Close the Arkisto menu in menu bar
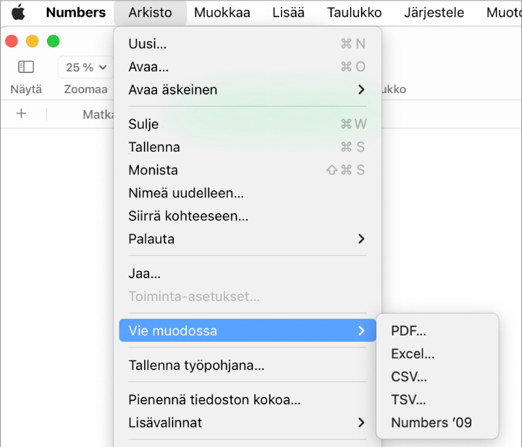 [x=150, y=12]
